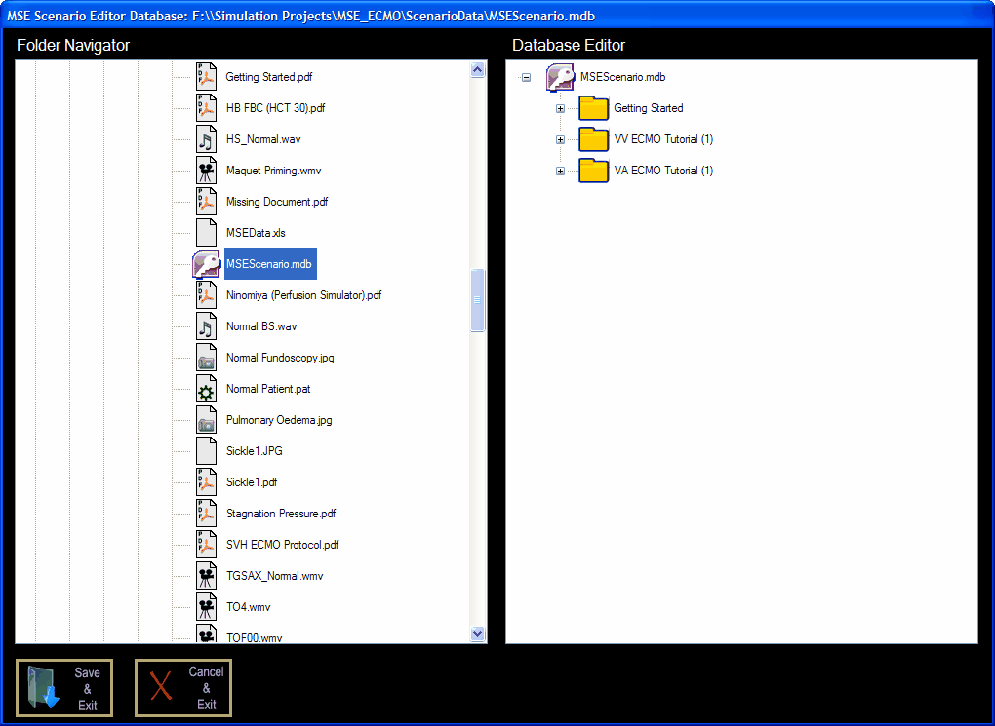Select the file name SVH ECMO Protocol.pdf
The height and width of the screenshot is (726, 995).
282,545
